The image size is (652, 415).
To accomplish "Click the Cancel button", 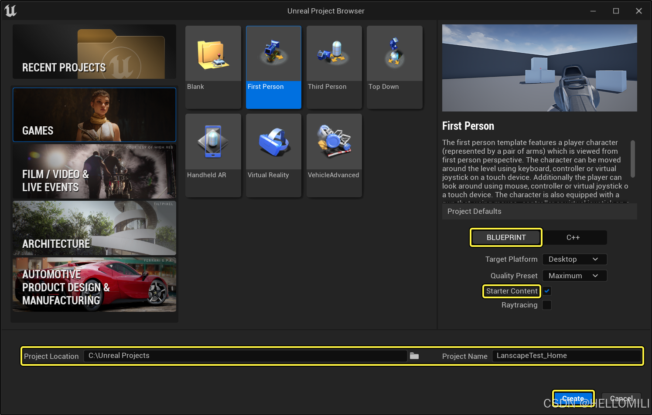I will click(621, 398).
